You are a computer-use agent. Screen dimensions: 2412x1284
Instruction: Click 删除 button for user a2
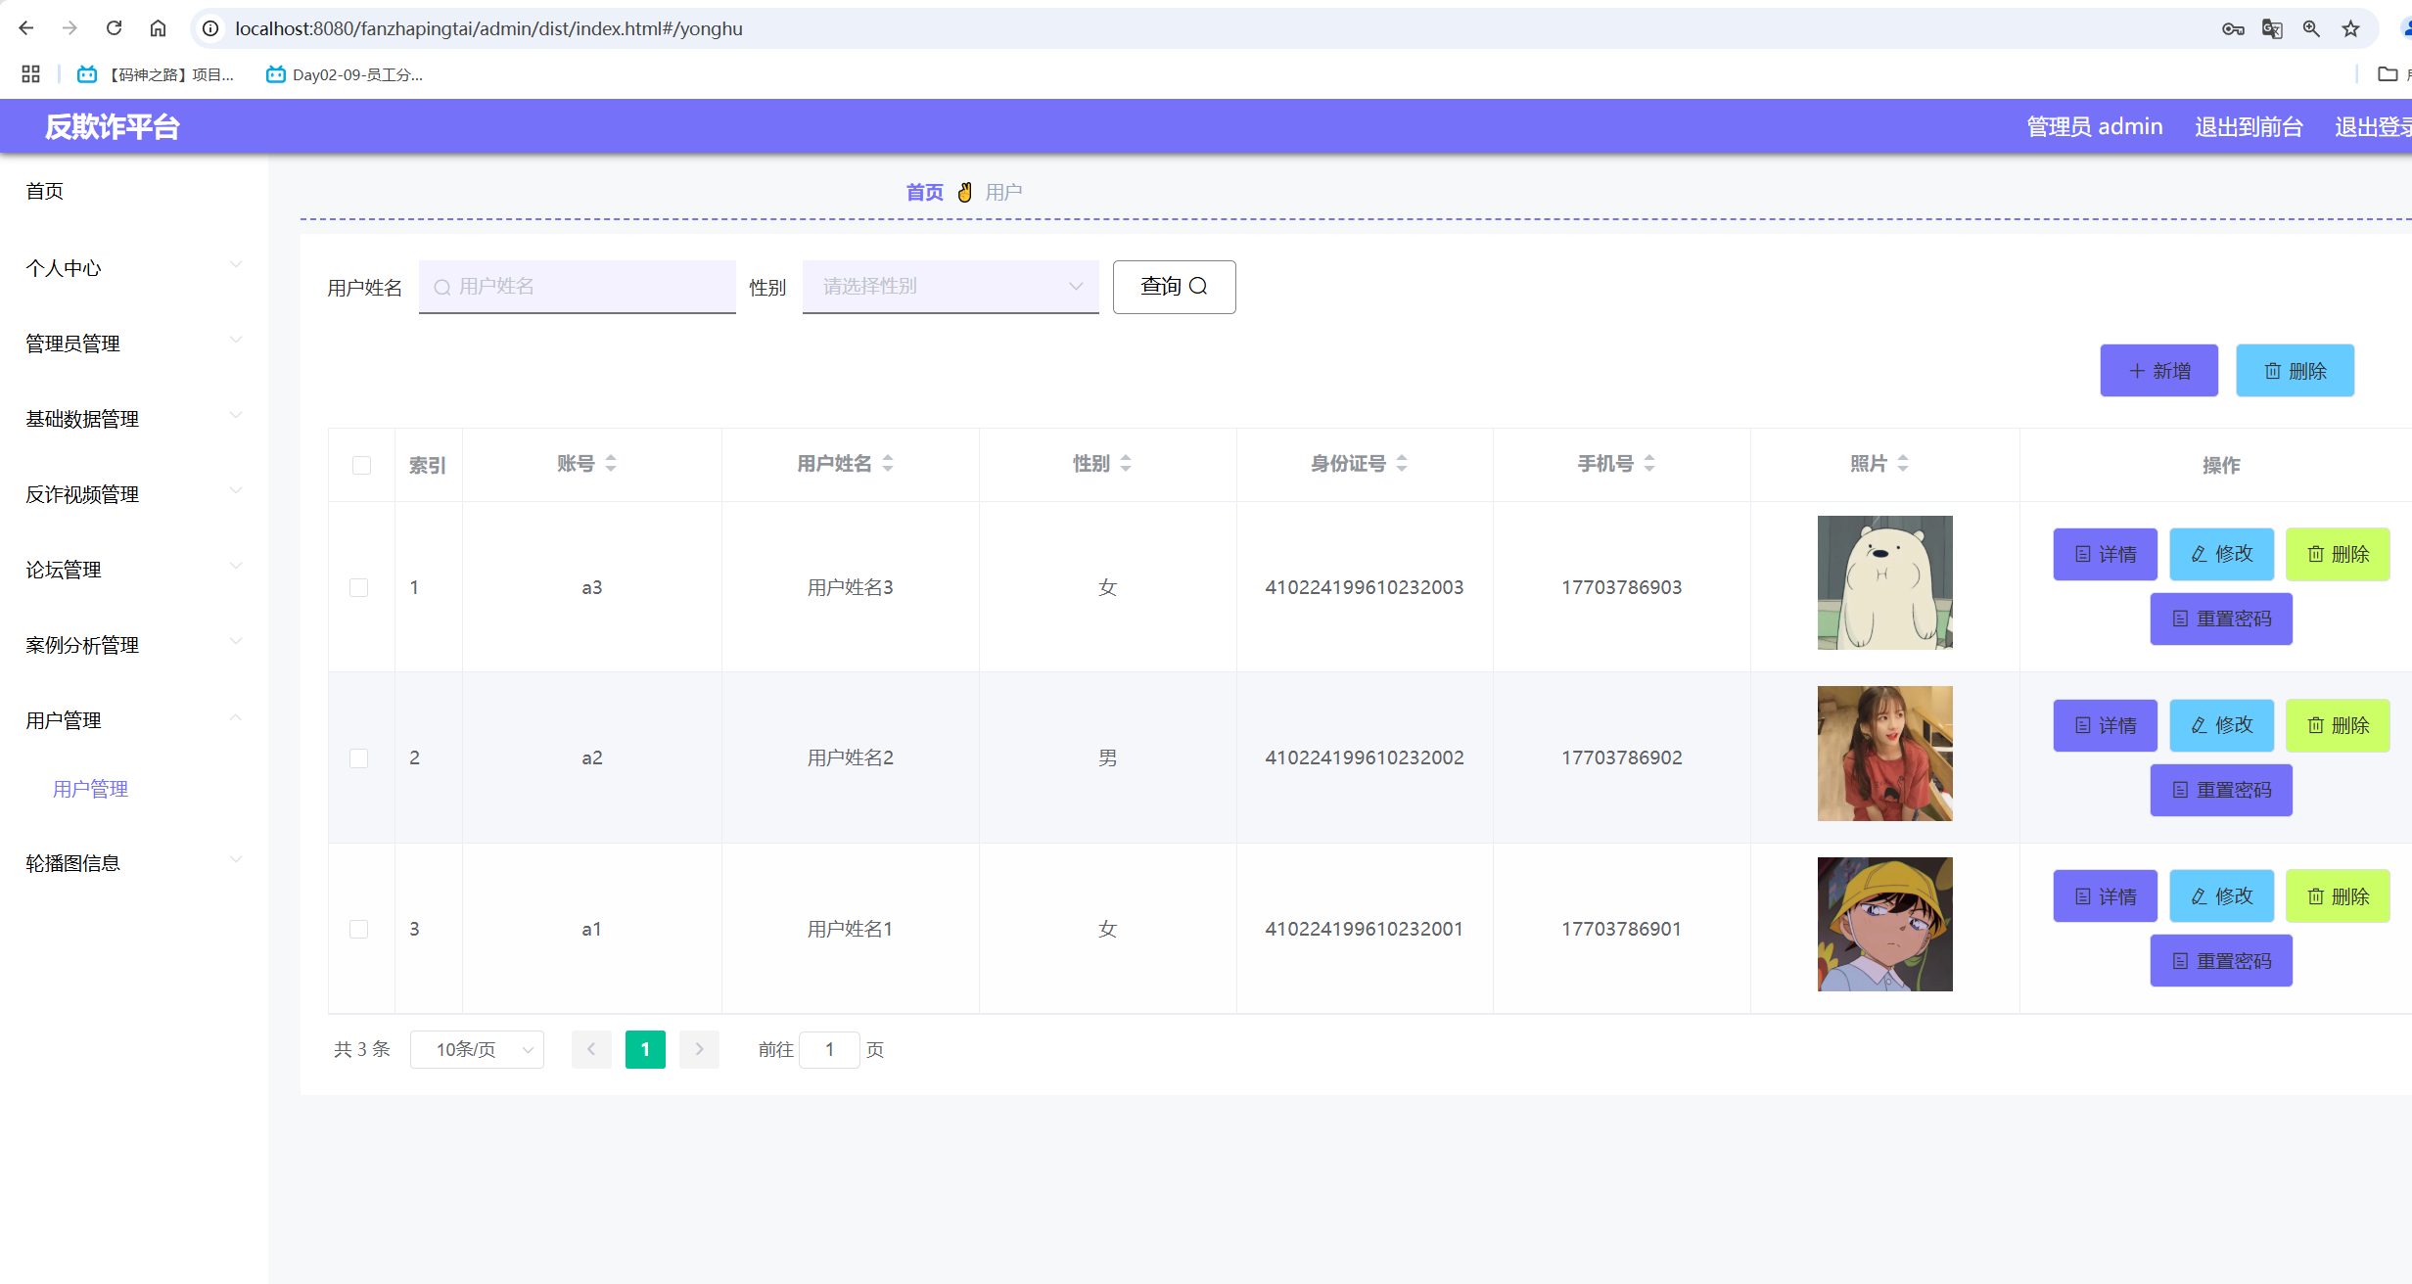coord(2338,725)
